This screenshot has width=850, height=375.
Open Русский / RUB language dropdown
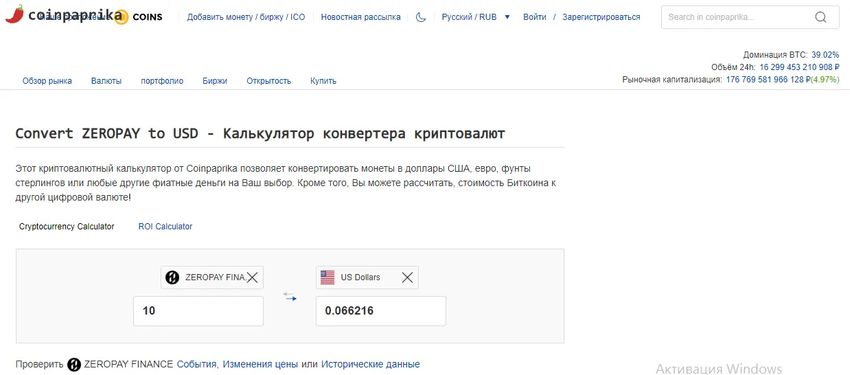pos(476,17)
